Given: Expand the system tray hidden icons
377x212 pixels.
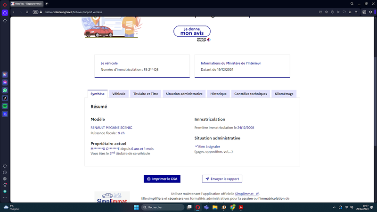Looking at the screenshot, I should (x=334, y=207).
